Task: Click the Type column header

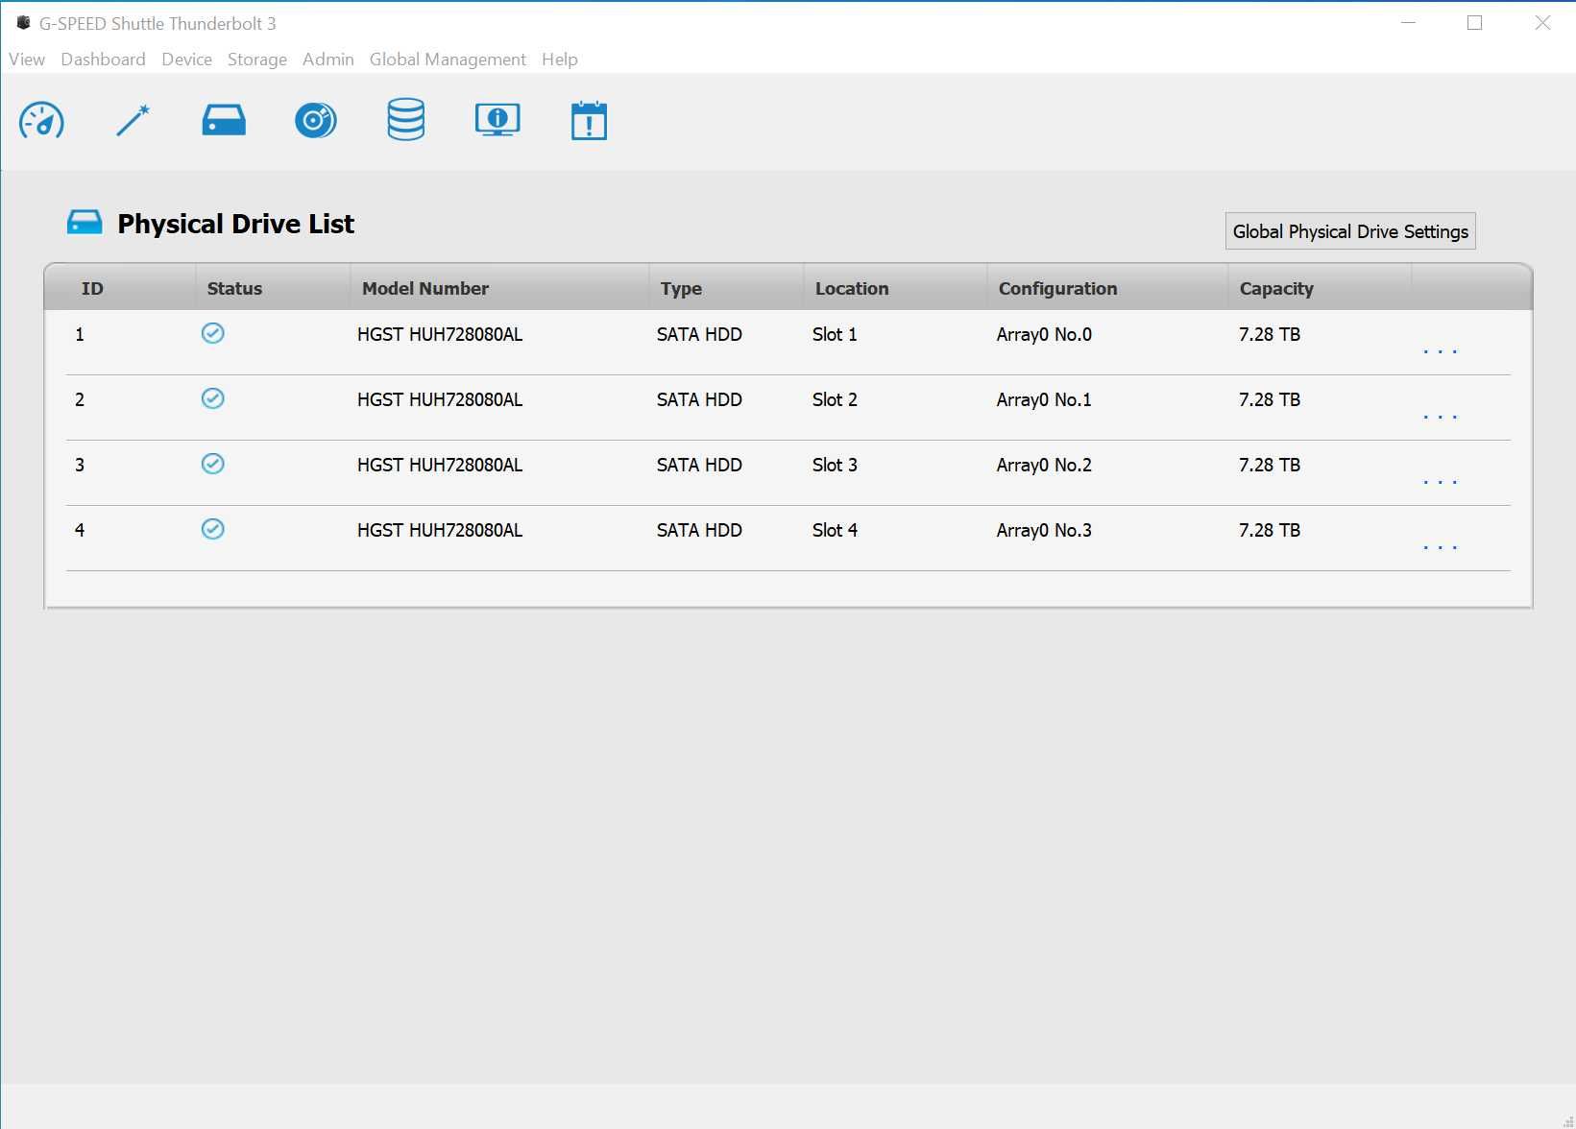Action: [681, 288]
